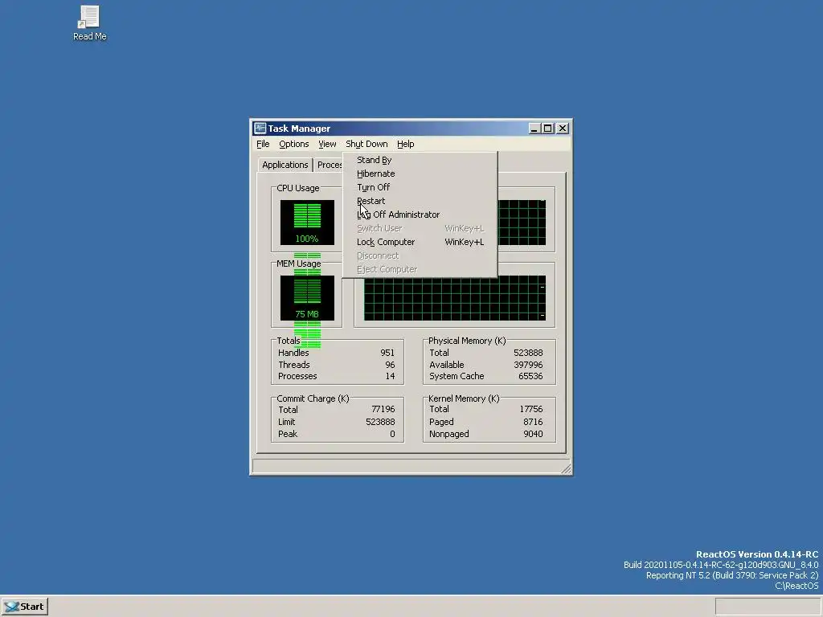The width and height of the screenshot is (823, 617).
Task: Click the Task Manager title bar icon
Action: (x=260, y=129)
